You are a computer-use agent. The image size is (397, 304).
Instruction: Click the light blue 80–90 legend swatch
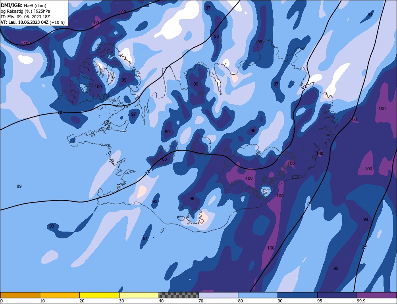(258, 295)
